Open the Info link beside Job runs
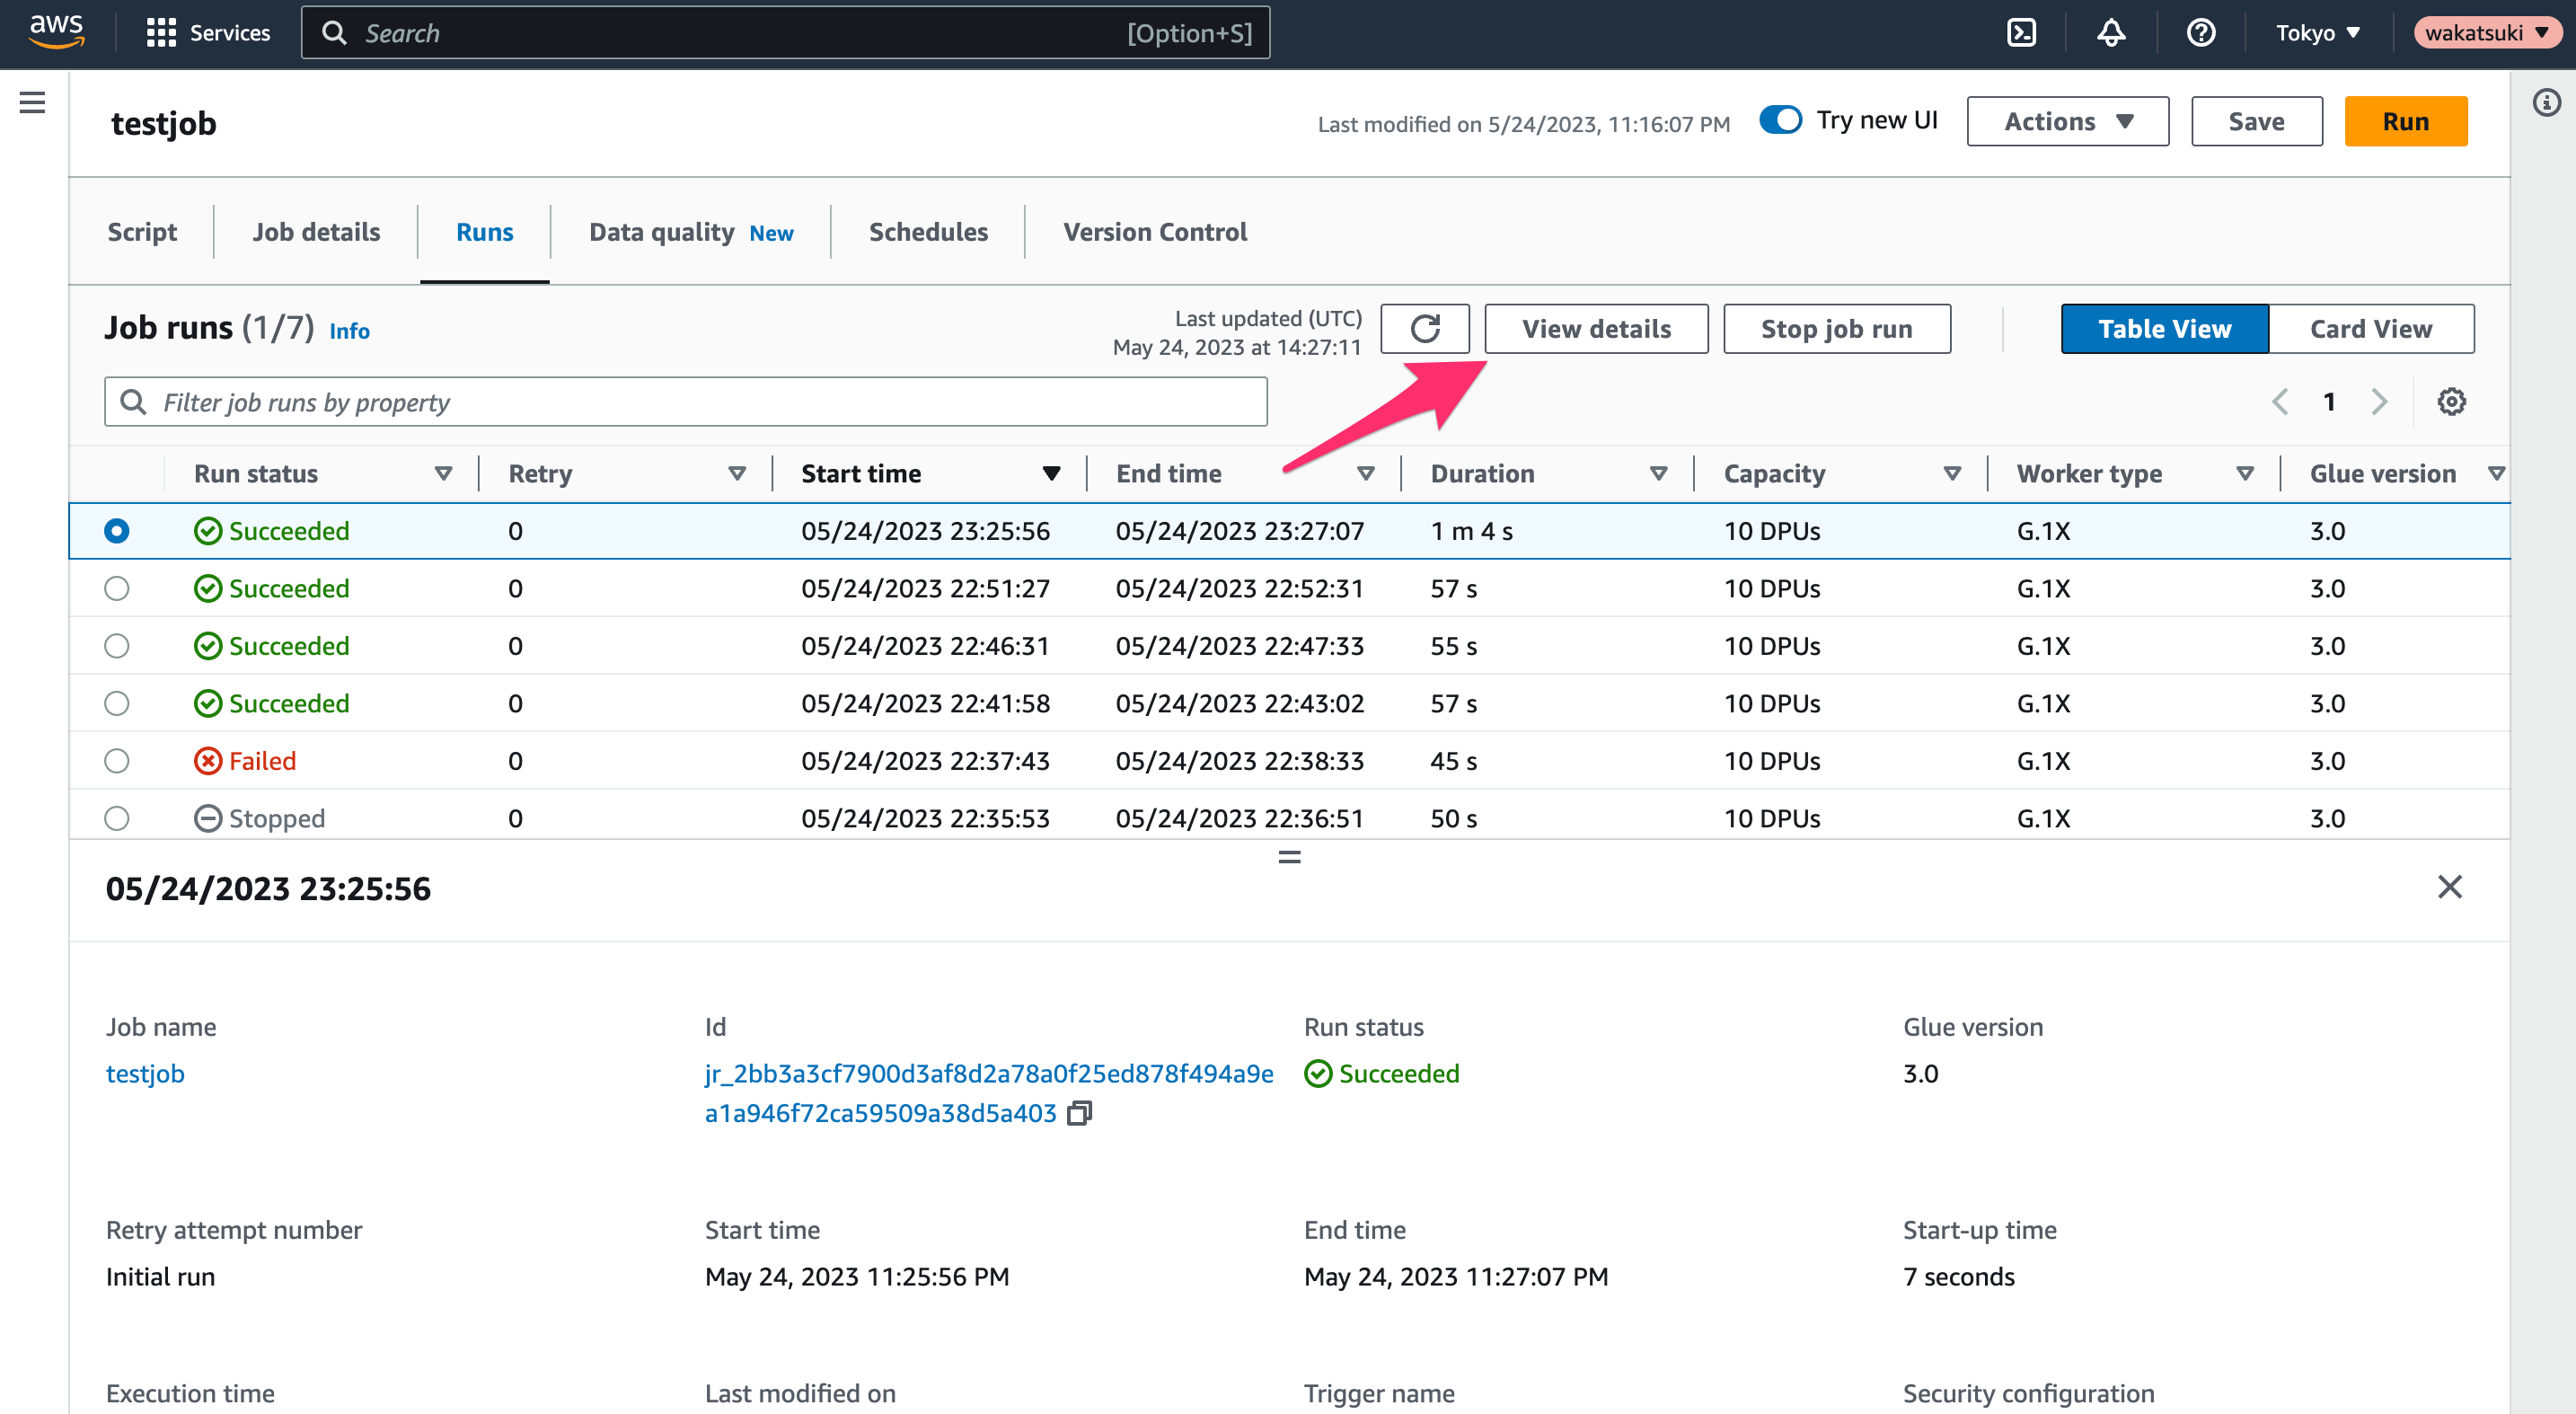 [349, 330]
